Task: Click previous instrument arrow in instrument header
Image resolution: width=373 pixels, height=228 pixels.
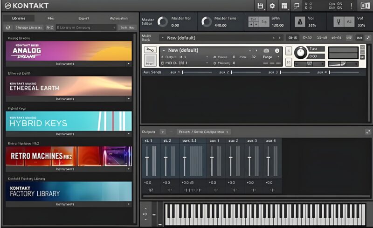Action: pos(250,50)
